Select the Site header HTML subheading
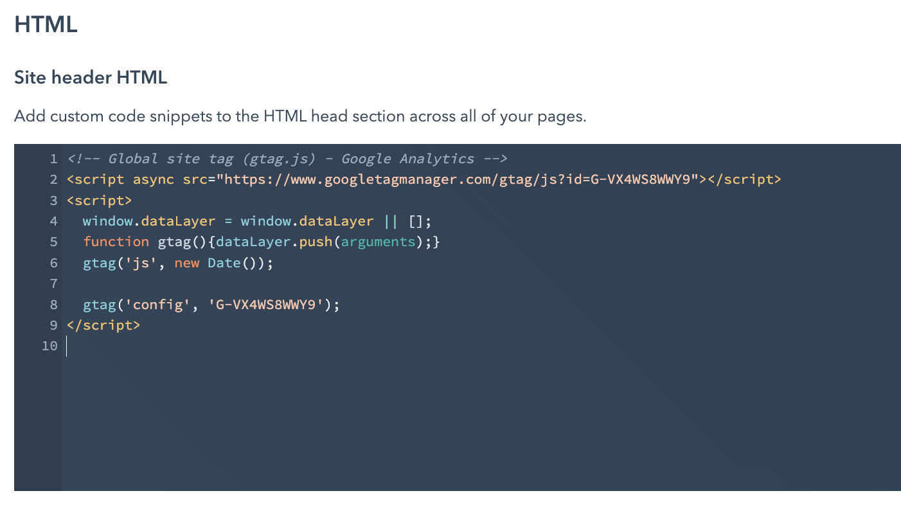901x518 pixels. tap(90, 77)
